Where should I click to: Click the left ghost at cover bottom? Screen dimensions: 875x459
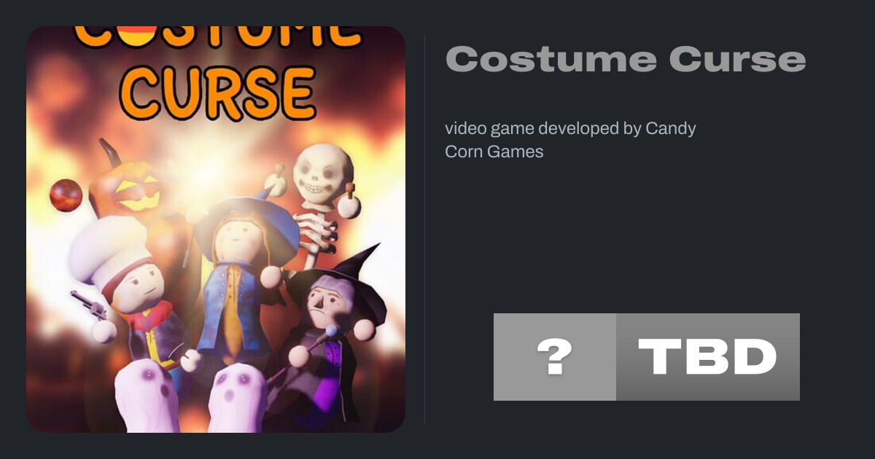pos(147,399)
